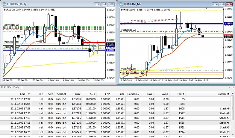Click the Symbol column header

[61, 94]
